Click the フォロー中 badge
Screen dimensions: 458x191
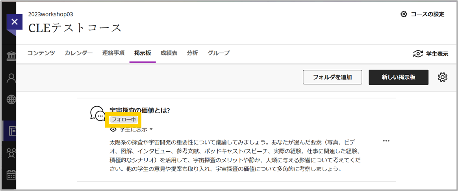click(124, 119)
